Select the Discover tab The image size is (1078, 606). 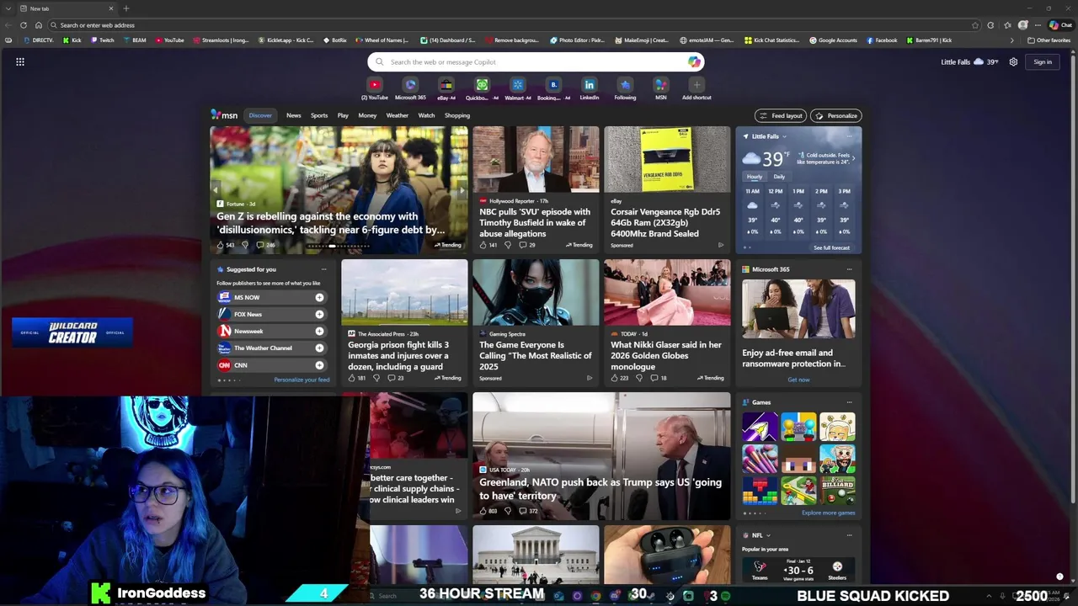[x=260, y=115]
